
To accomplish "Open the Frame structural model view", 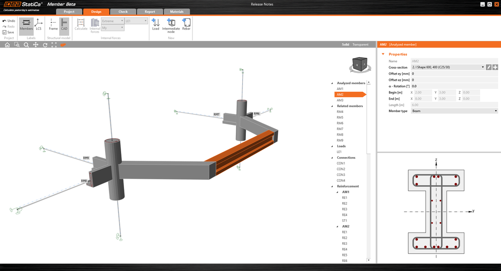I will tap(53, 25).
